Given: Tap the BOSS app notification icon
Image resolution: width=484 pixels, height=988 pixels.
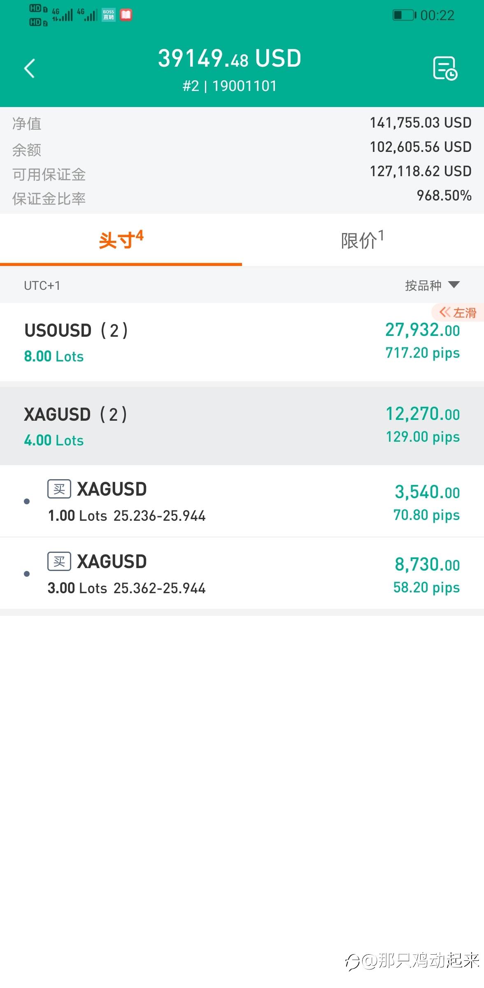Looking at the screenshot, I should click(109, 15).
